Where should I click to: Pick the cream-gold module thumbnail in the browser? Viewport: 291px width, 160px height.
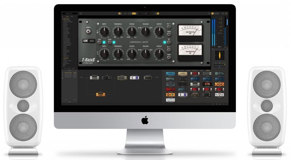tap(183, 74)
